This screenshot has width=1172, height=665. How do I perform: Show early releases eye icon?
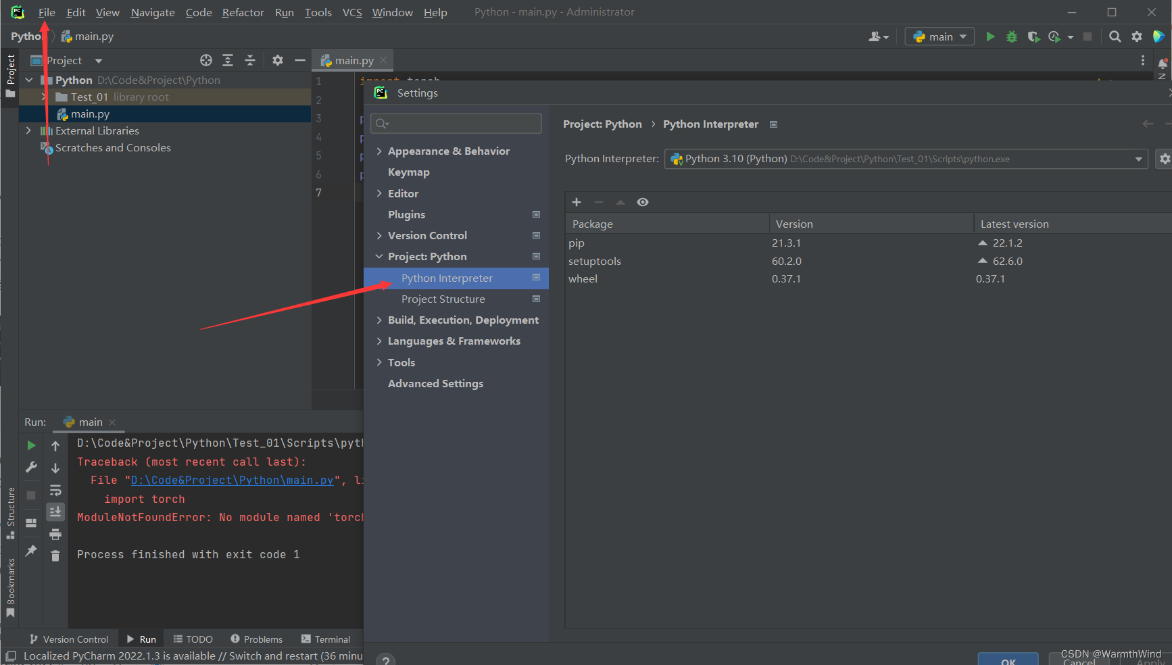643,202
